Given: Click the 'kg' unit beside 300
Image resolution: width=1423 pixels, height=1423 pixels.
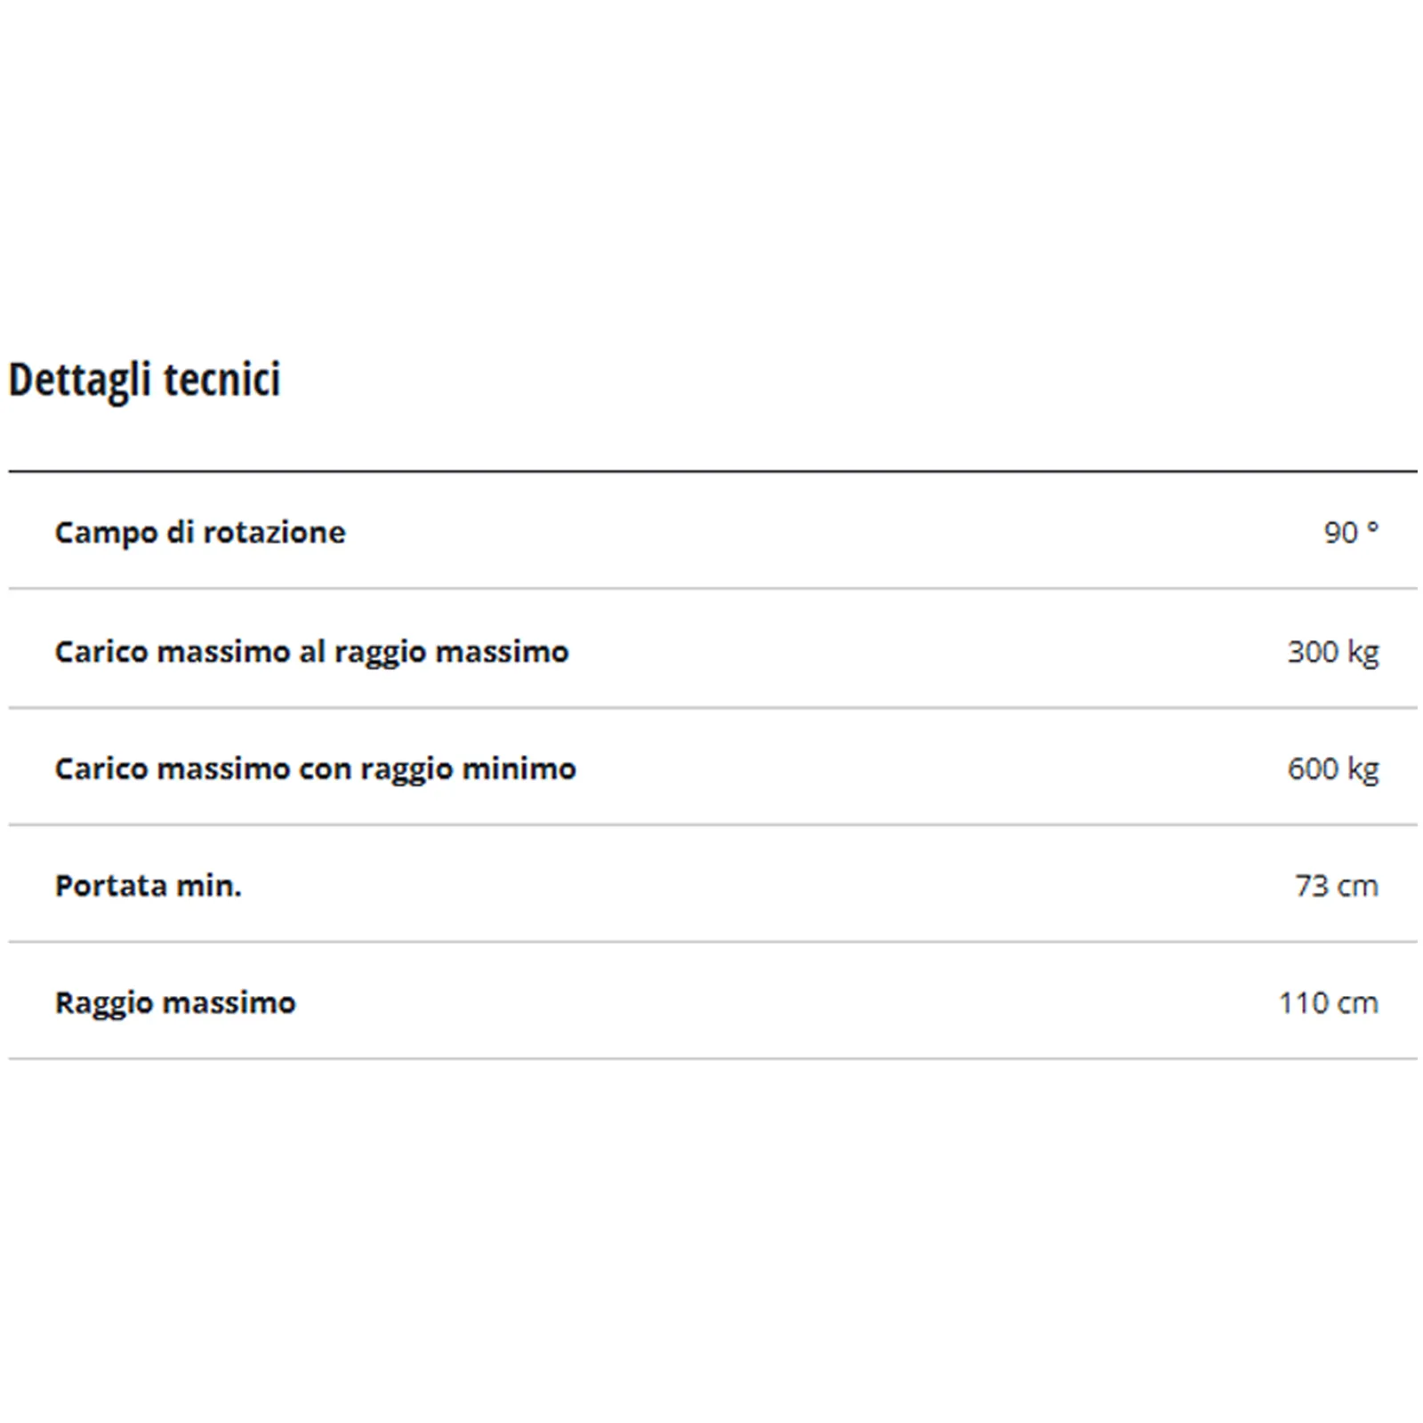Looking at the screenshot, I should coord(1363,654).
